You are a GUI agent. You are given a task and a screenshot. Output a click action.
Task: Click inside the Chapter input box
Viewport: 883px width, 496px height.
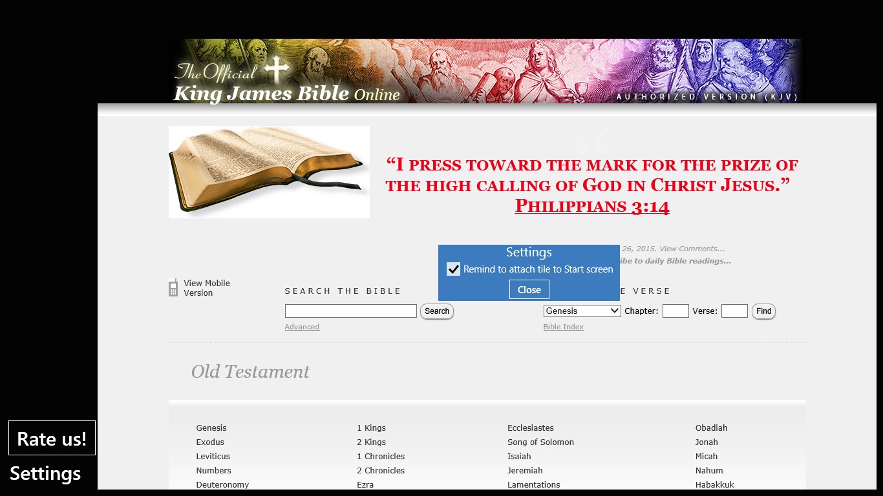[x=676, y=311]
